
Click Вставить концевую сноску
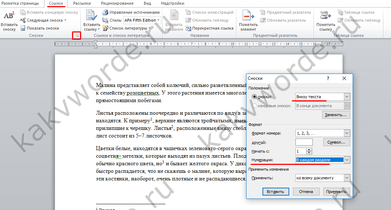coord(49,12)
